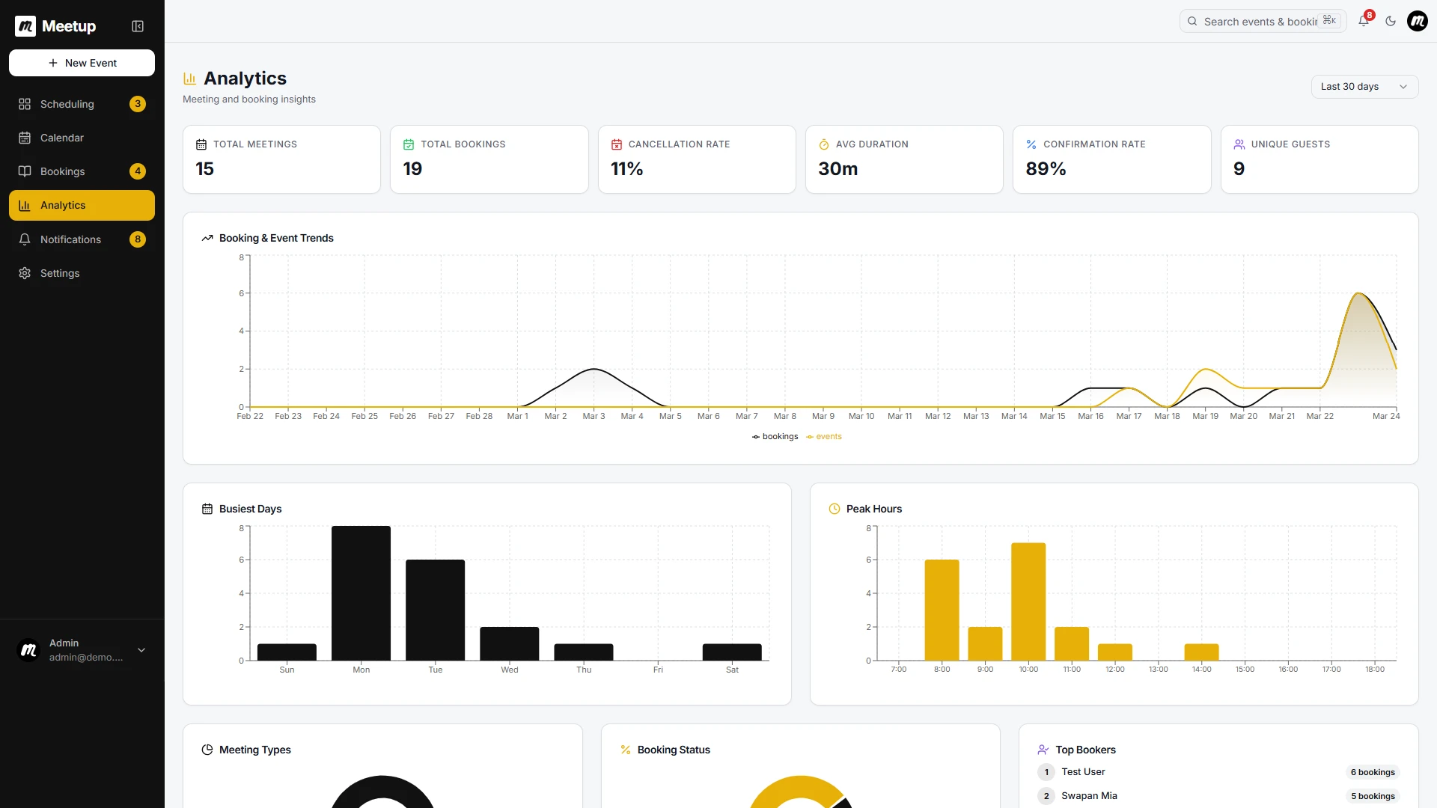
Task: Click the Meeting and booking insights subtitle
Action: coord(249,100)
